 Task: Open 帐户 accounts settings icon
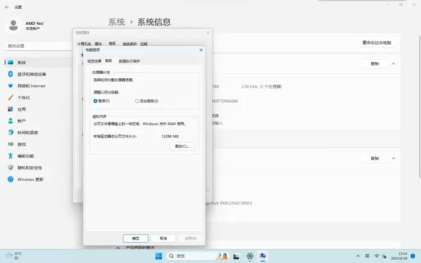(x=10, y=121)
